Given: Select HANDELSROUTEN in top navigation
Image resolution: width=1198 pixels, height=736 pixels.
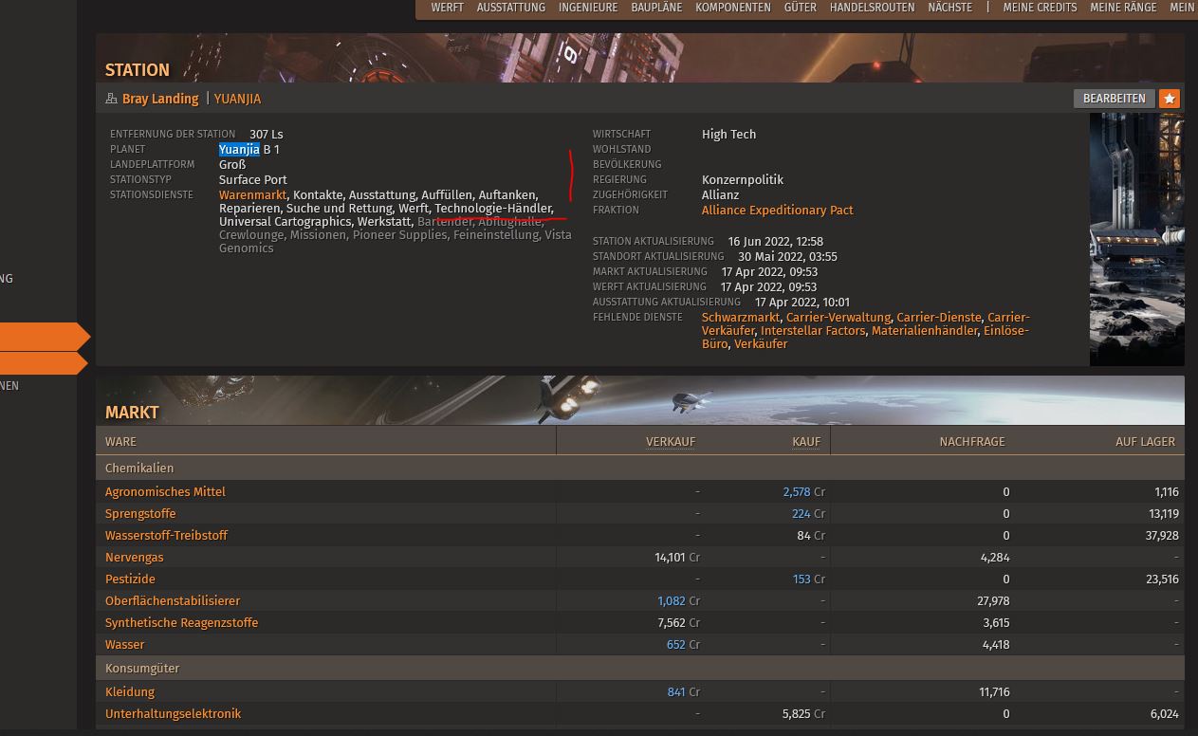Looking at the screenshot, I should [872, 8].
